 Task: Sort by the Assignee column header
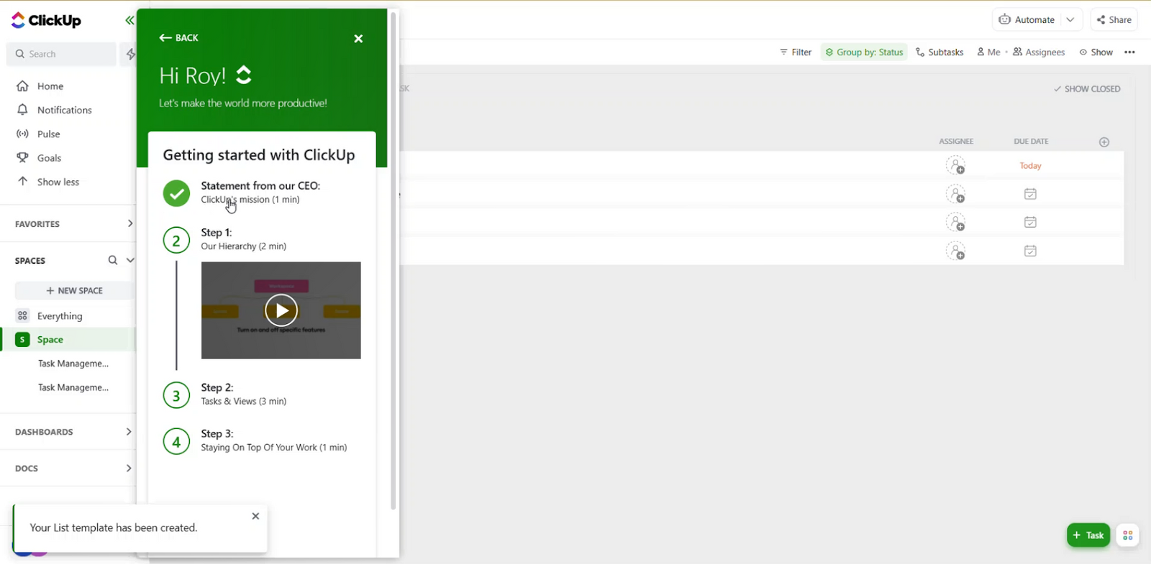(x=956, y=142)
